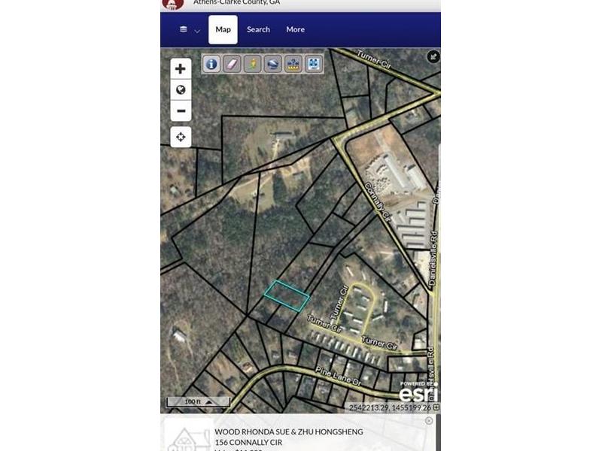The height and width of the screenshot is (451, 602).
Task: Close the parcel info popup
Action: click(x=429, y=421)
